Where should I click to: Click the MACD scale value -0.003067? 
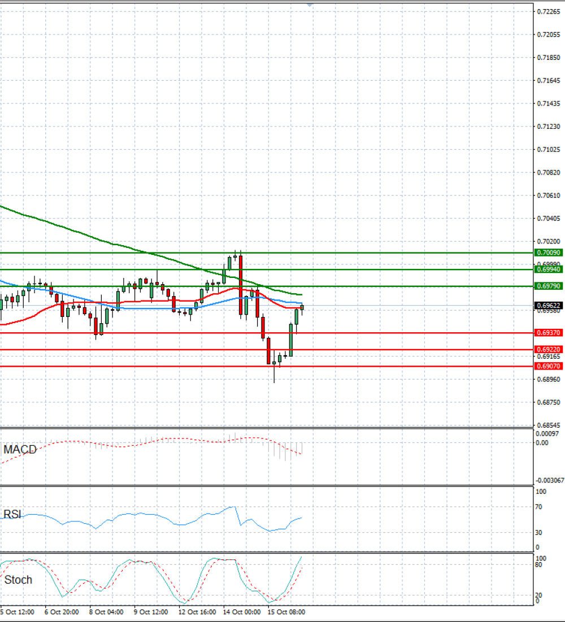550,480
